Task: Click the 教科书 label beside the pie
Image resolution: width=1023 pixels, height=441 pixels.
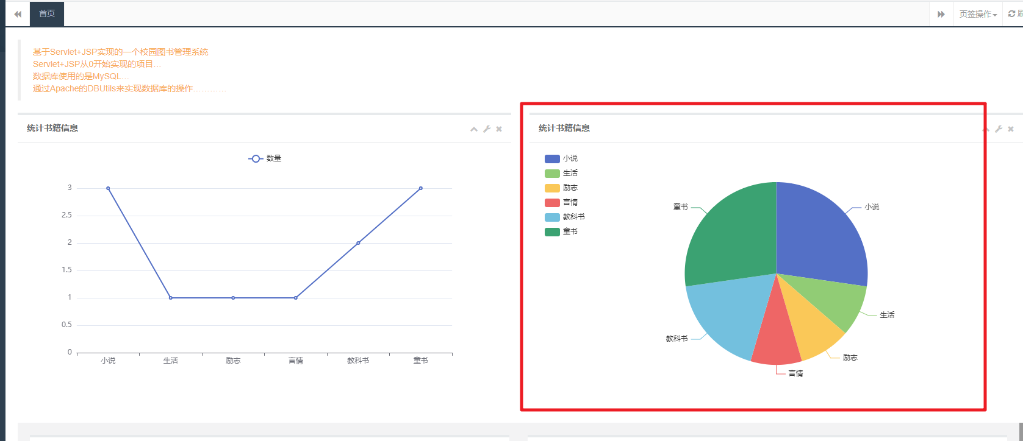Action: (677, 339)
